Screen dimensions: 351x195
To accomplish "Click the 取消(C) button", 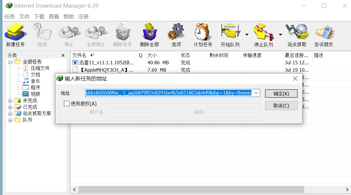I will (281, 106).
